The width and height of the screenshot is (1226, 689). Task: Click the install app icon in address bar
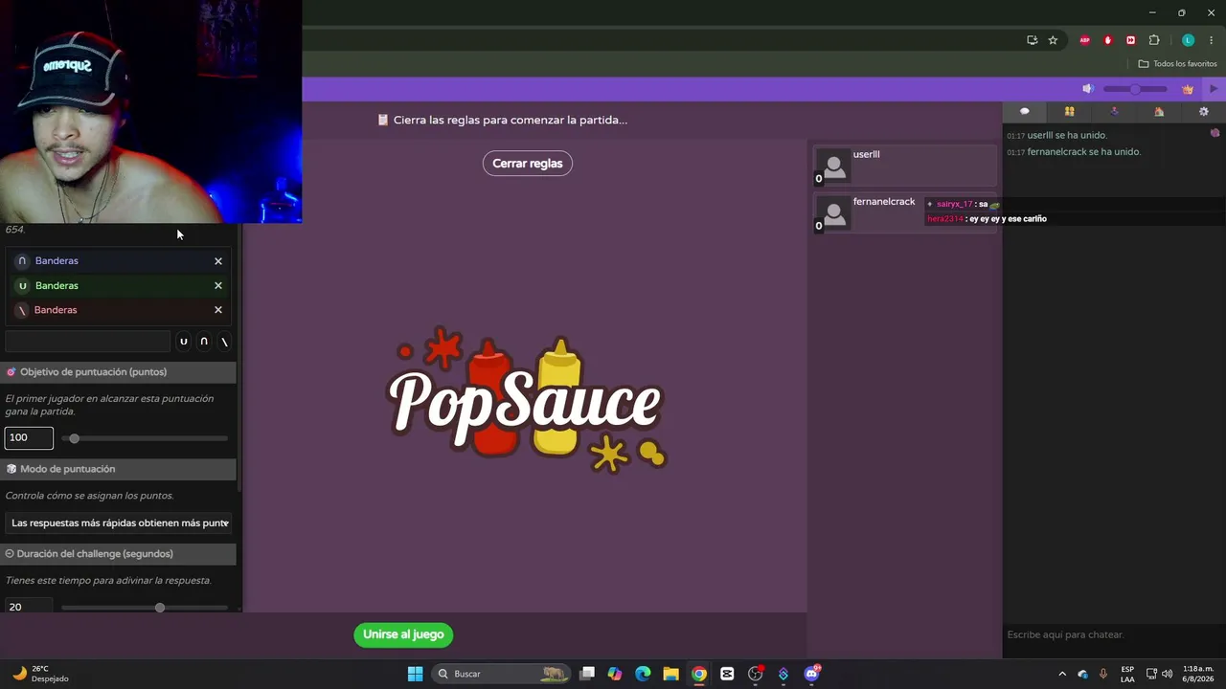pyautogui.click(x=1032, y=40)
